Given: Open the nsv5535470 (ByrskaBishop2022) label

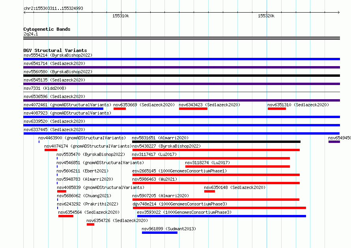Looking at the screenshot, I should [x=91, y=154].
